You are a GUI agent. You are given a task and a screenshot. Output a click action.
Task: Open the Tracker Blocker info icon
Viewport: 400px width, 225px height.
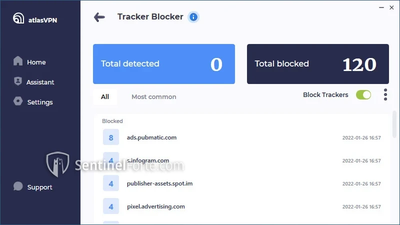tap(193, 17)
